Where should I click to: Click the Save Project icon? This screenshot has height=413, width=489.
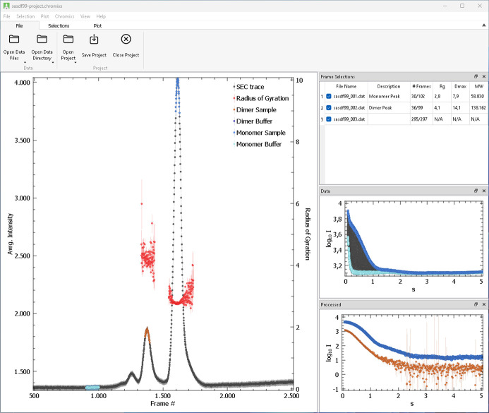(95, 40)
